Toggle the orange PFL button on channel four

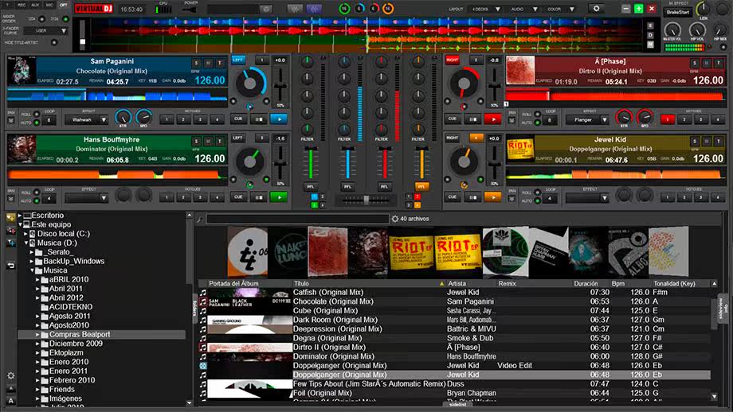coord(421,187)
